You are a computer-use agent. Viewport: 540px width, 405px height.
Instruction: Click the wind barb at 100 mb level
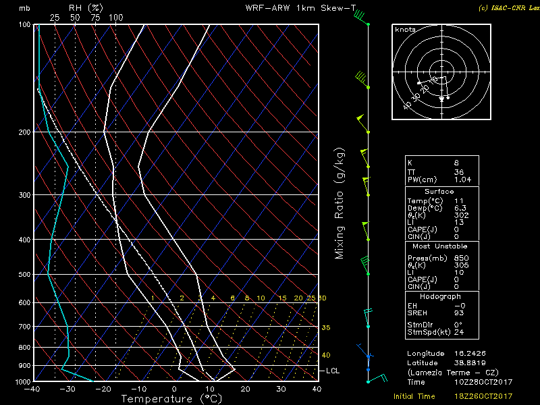[361, 18]
